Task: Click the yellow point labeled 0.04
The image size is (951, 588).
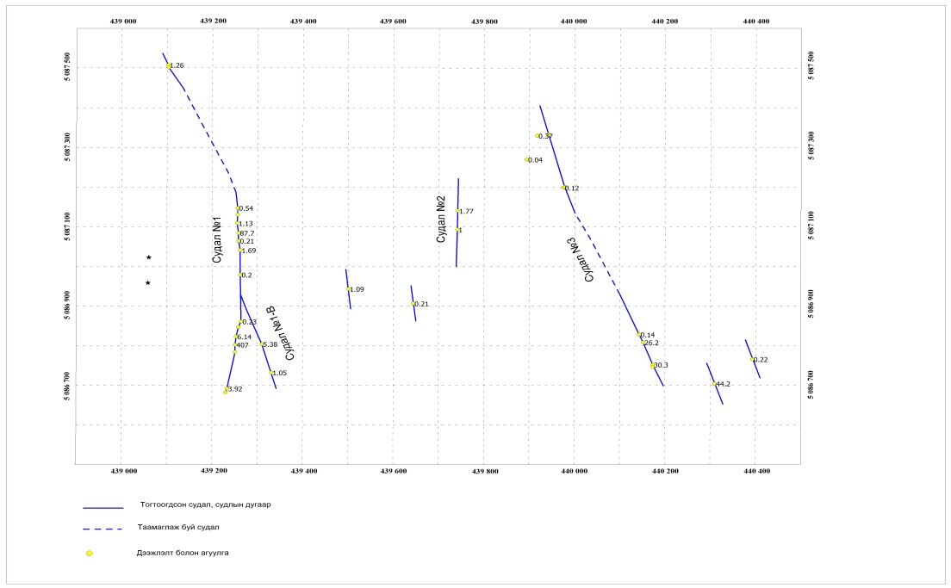Action: click(x=527, y=160)
